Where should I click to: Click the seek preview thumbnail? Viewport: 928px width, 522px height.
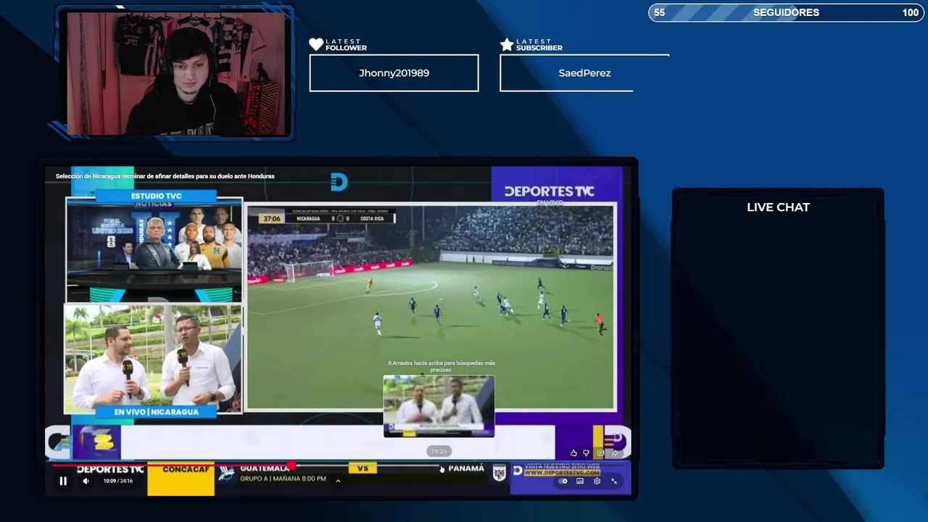[x=439, y=406]
